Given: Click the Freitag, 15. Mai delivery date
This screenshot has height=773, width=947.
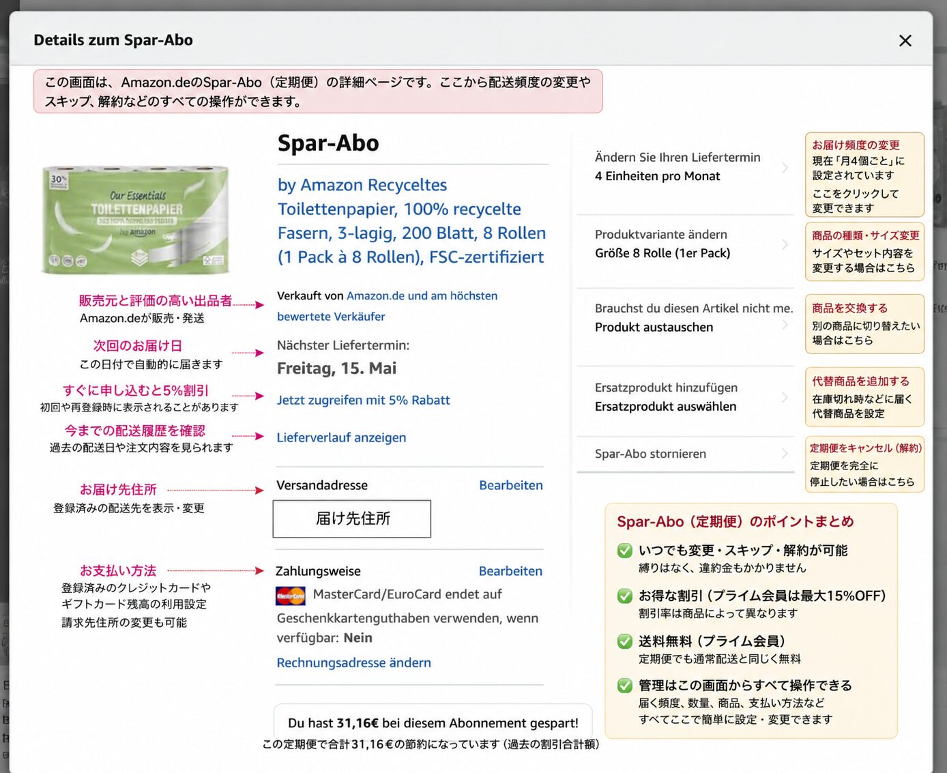Looking at the screenshot, I should 336,368.
